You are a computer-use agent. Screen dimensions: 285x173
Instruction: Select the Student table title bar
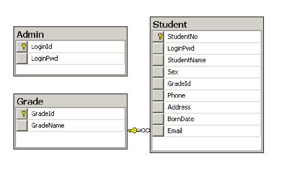(207, 24)
